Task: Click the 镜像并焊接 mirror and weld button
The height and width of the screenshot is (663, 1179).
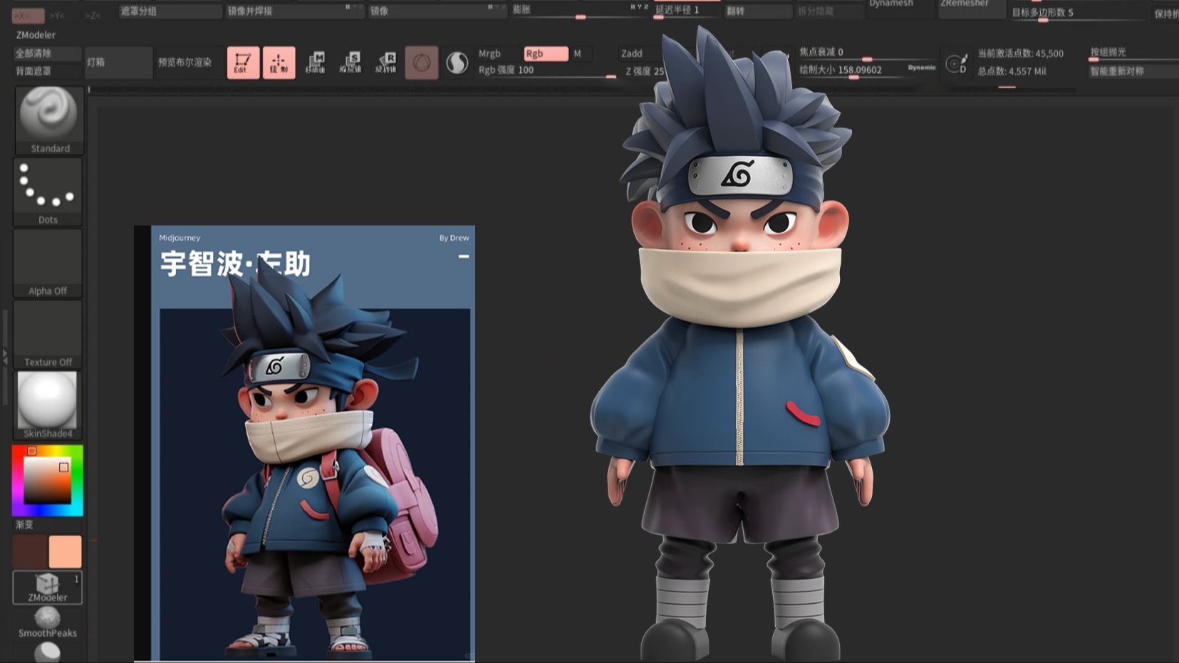Action: pyautogui.click(x=295, y=11)
